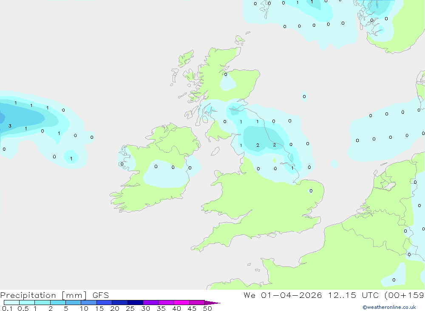The height and width of the screenshot is (311, 425).
Task: Click the 35–40 mm violet legend box
Action: click(166, 303)
